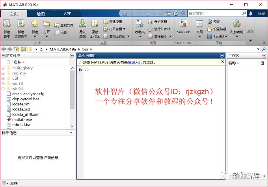
Task: Launch Simulink
Action: [x=183, y=26]
